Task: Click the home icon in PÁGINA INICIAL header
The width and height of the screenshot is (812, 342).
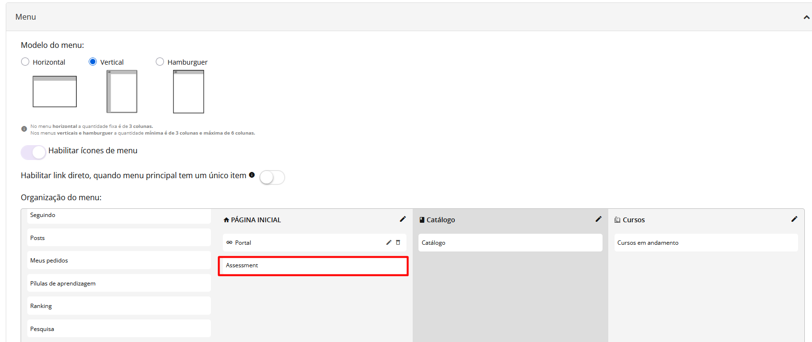Action: coord(226,220)
